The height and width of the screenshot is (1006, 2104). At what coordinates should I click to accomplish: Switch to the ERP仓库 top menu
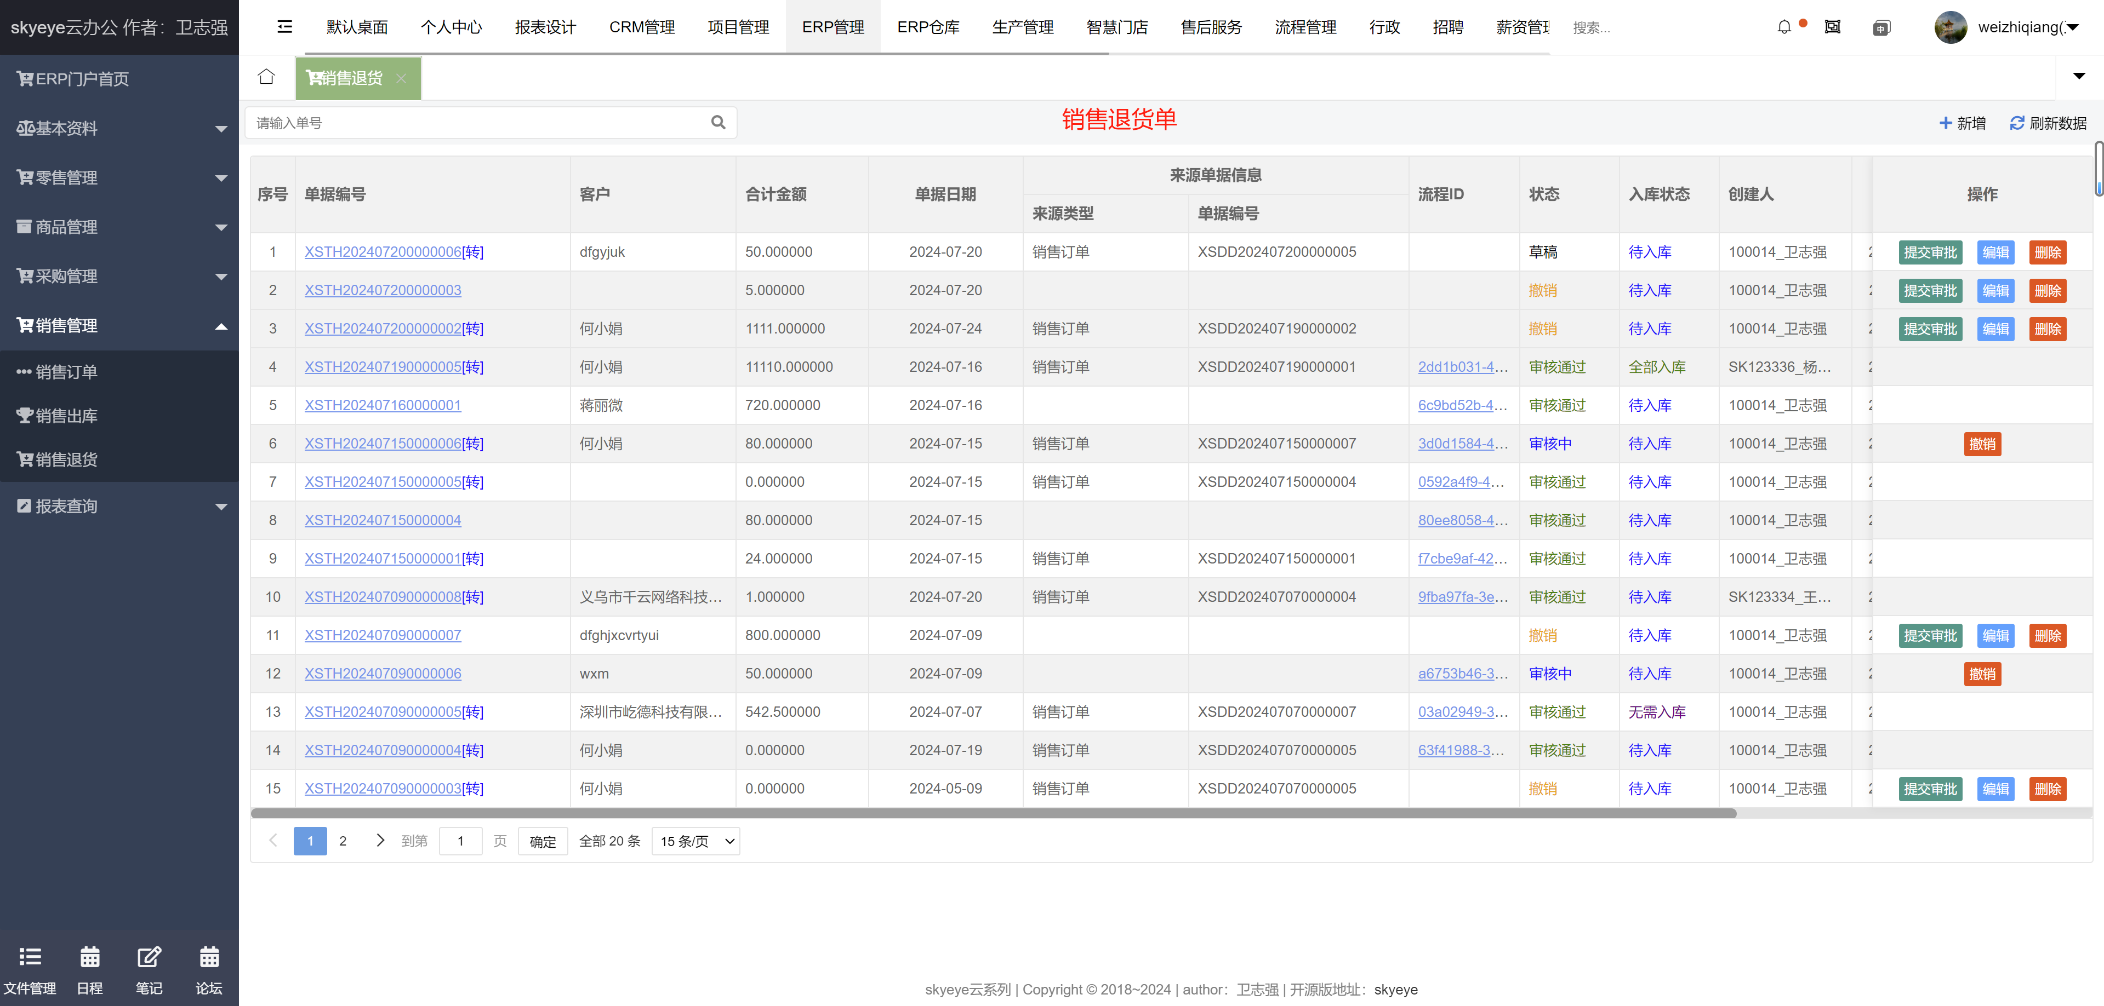point(928,27)
